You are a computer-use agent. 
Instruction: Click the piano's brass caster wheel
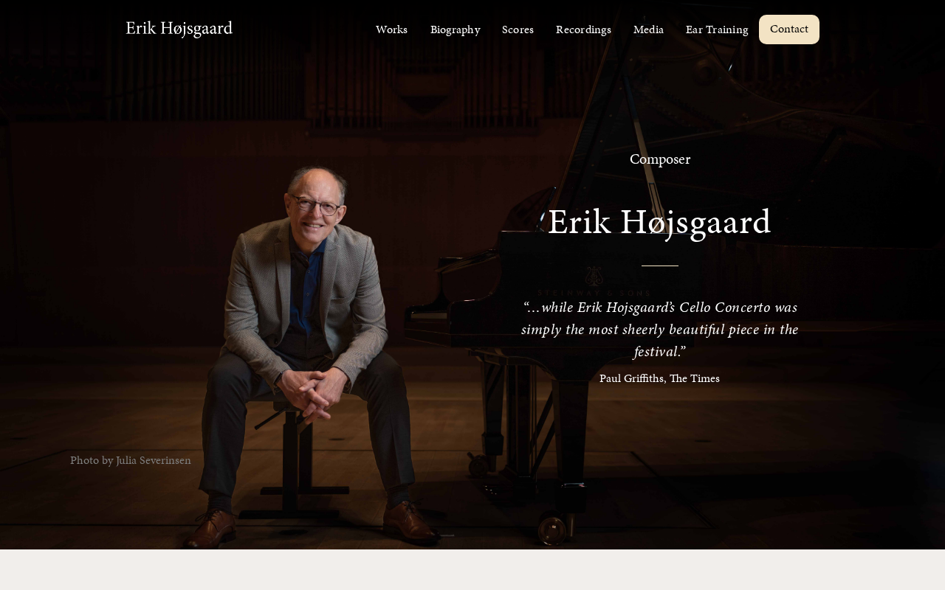[551, 526]
